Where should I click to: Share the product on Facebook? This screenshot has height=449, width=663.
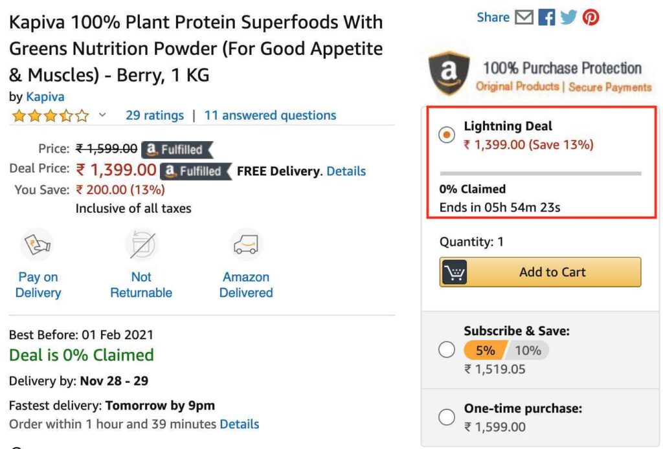[x=546, y=17]
